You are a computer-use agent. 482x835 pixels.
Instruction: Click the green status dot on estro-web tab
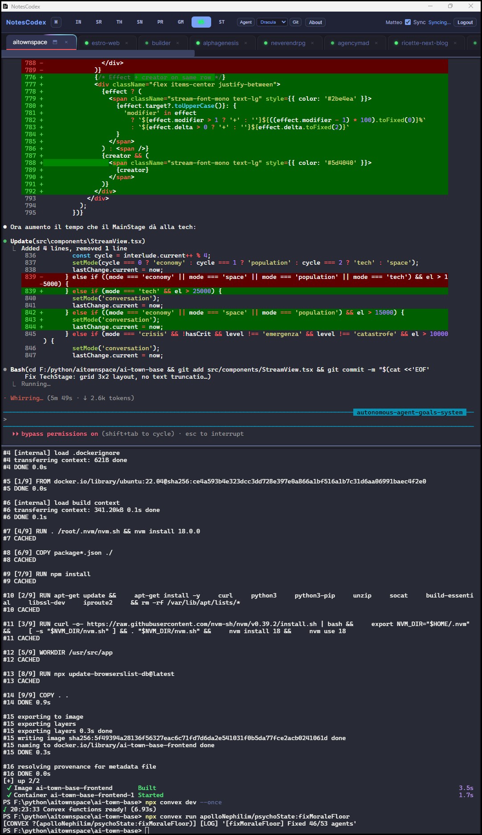tap(86, 43)
